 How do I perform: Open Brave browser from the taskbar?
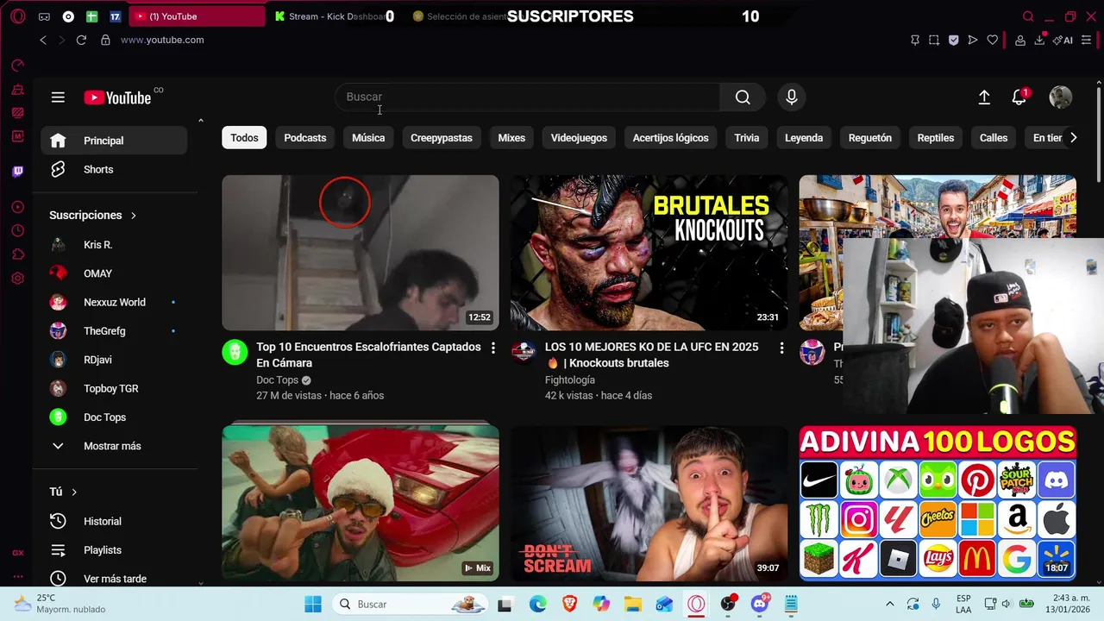click(x=569, y=604)
